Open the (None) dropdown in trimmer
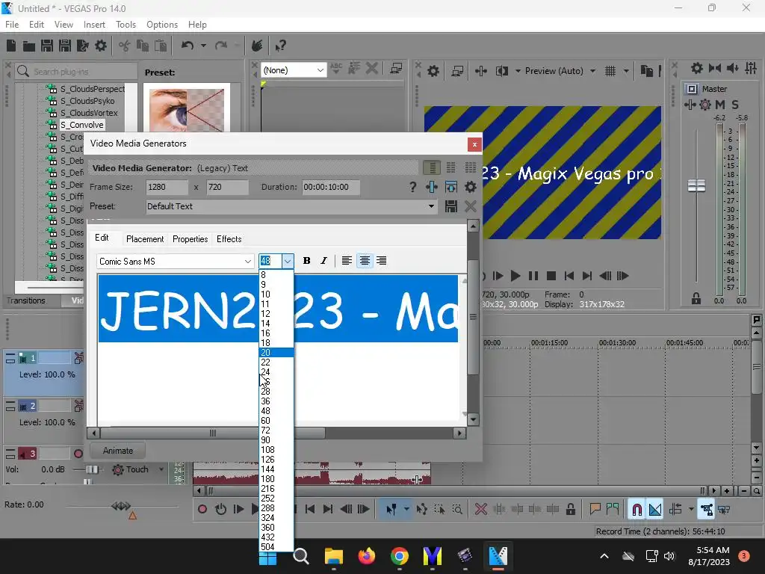 coord(320,70)
